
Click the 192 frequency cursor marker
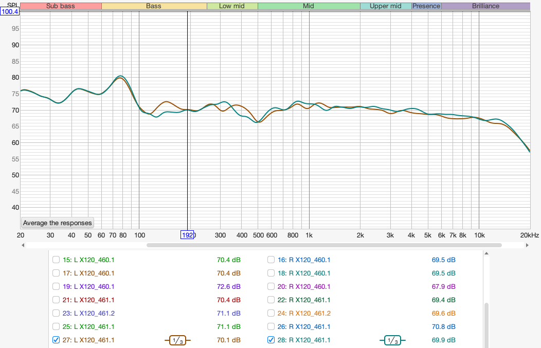pyautogui.click(x=188, y=235)
